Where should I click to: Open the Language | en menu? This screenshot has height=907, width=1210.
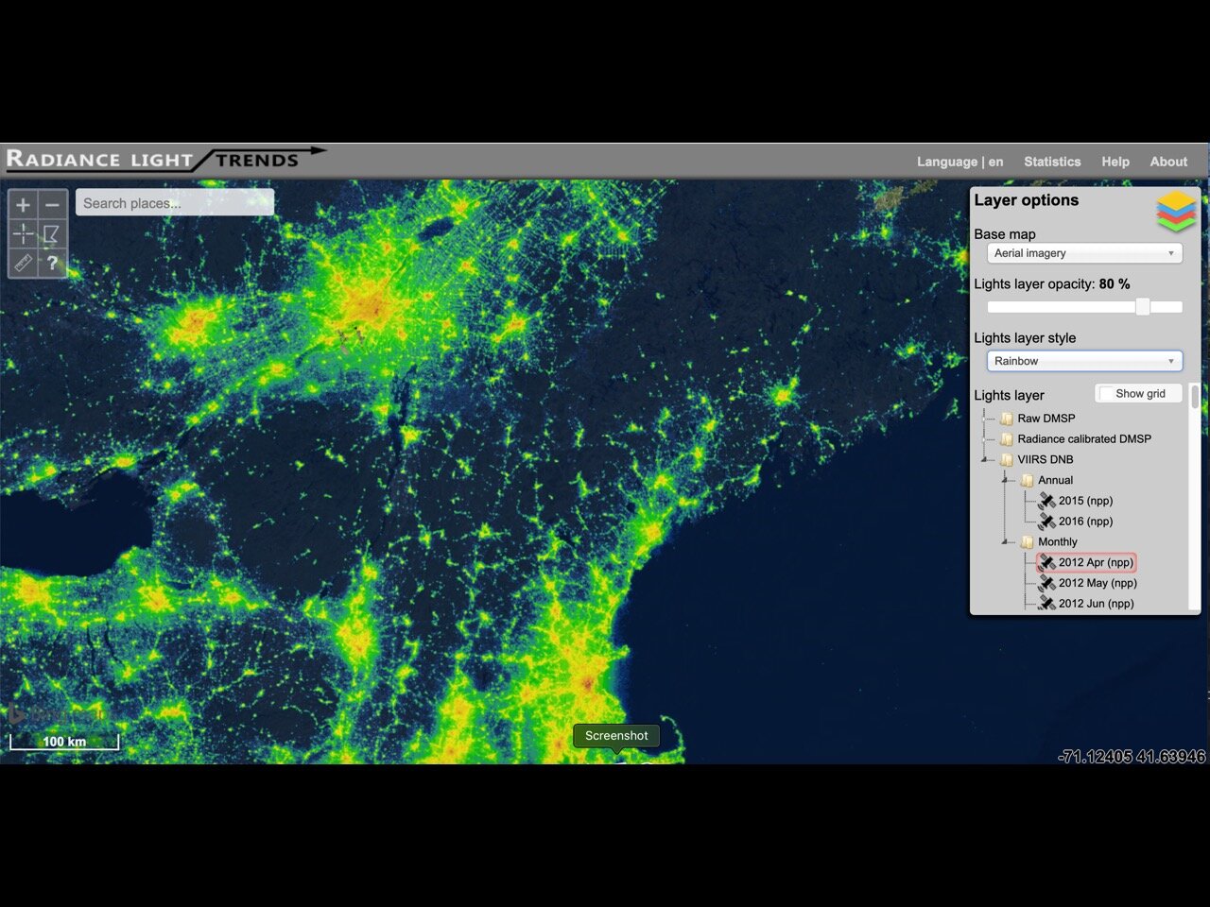click(x=959, y=162)
